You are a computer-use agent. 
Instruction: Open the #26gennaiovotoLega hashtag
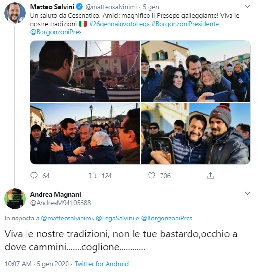tap(119, 24)
